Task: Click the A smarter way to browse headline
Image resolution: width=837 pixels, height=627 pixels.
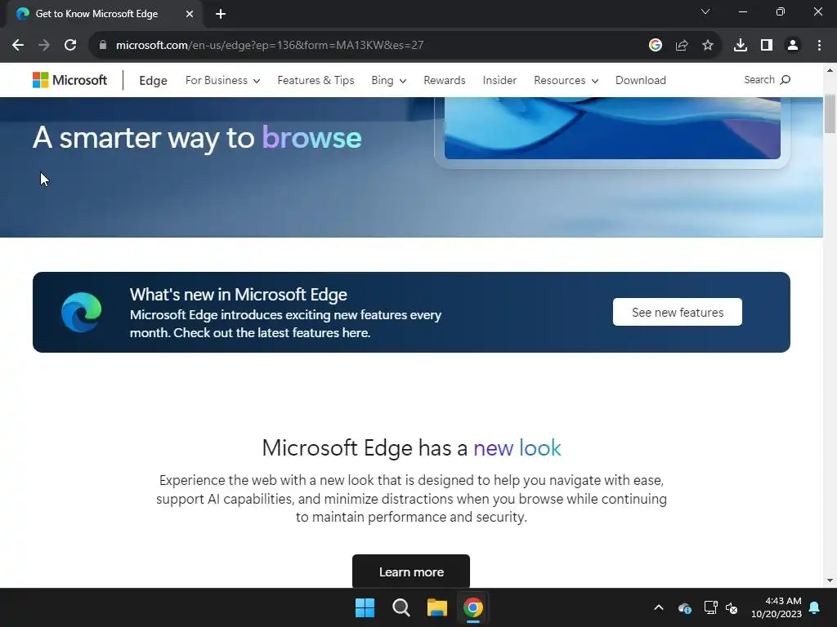Action: point(197,137)
